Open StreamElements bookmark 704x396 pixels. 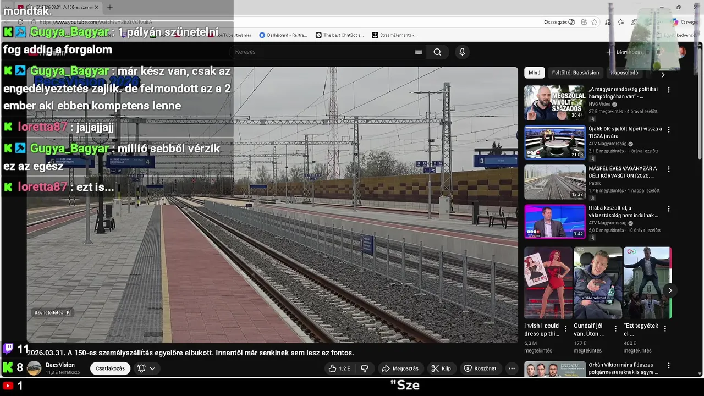coord(395,35)
